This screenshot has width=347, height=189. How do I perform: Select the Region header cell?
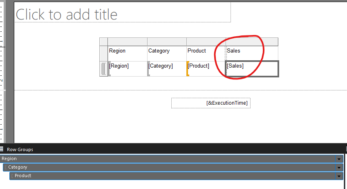click(128, 54)
